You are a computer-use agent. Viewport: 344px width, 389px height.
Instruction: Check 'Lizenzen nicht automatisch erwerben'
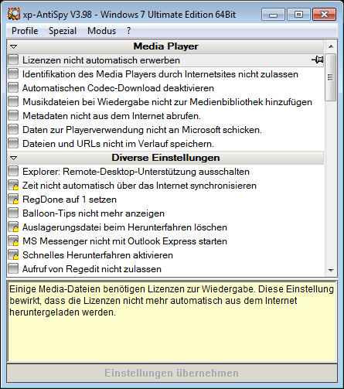(x=13, y=60)
